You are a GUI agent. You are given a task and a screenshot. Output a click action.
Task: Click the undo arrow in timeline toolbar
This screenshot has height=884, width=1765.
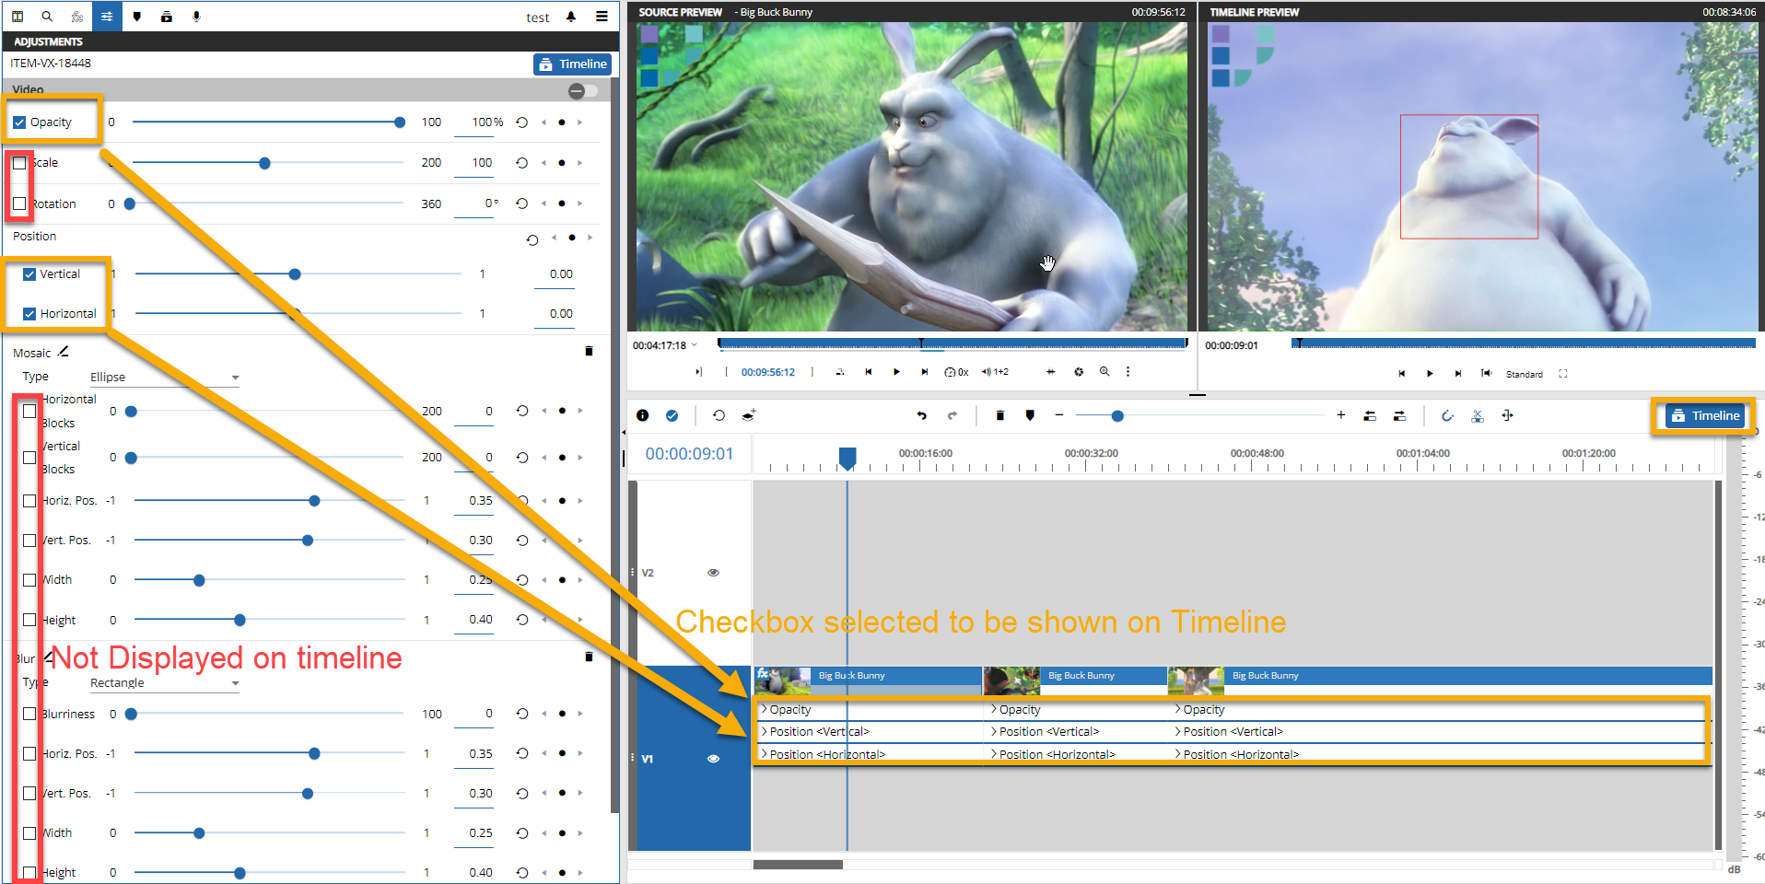point(921,416)
